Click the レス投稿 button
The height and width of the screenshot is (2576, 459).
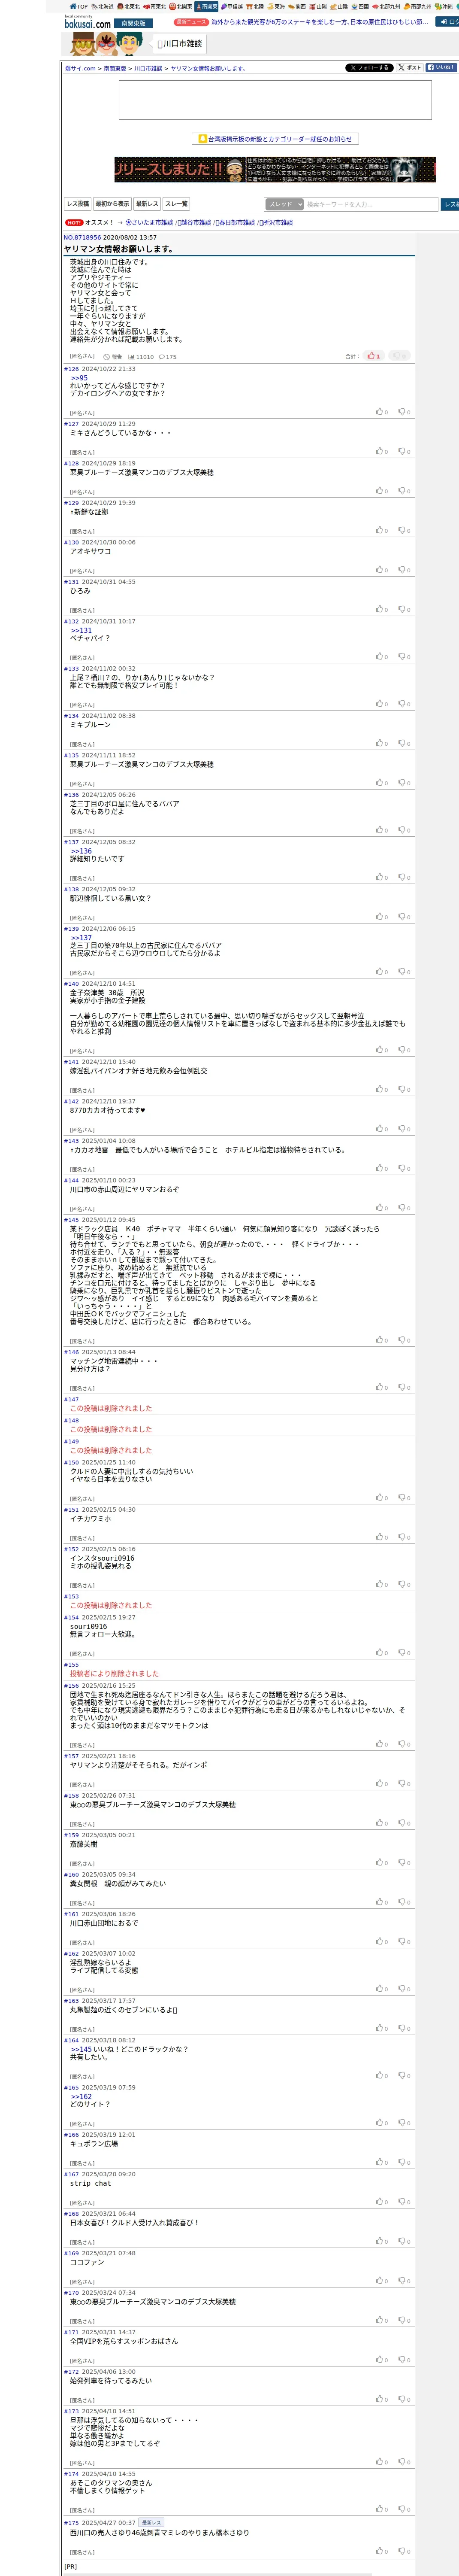78,204
